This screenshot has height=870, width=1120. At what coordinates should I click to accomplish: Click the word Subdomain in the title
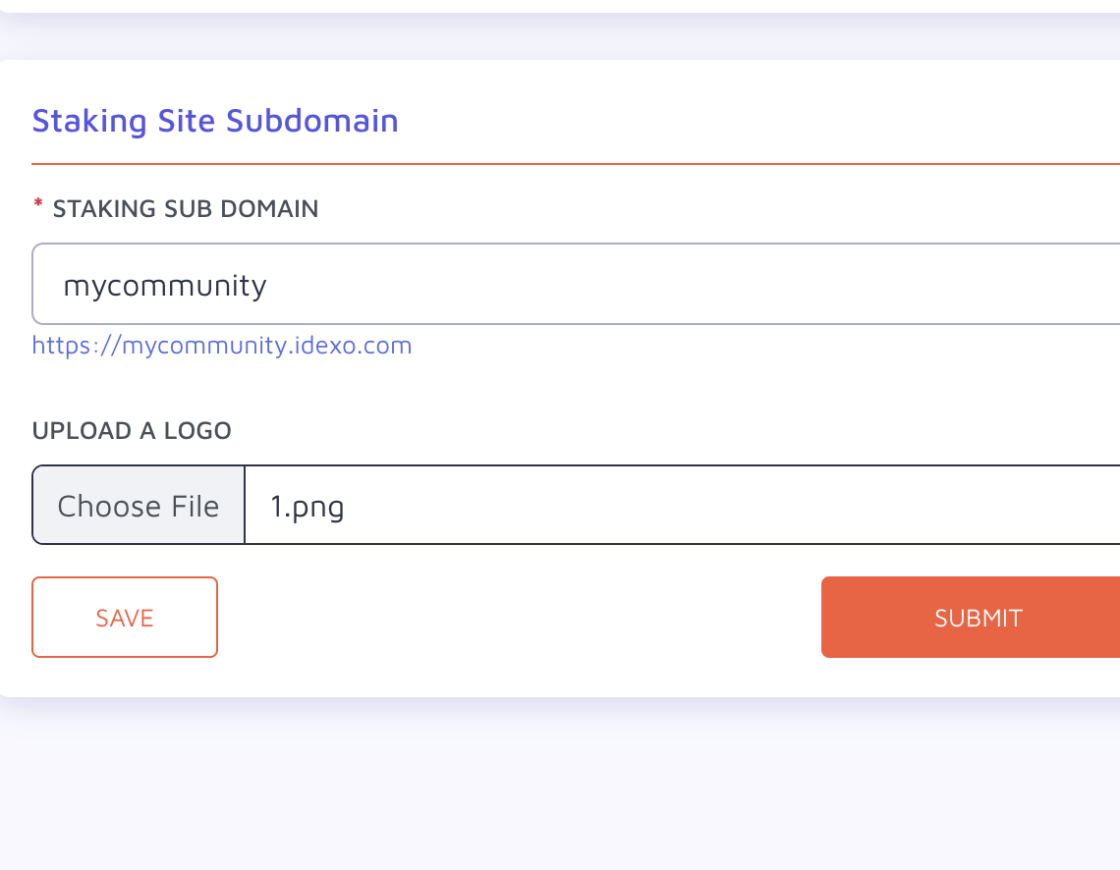point(312,121)
